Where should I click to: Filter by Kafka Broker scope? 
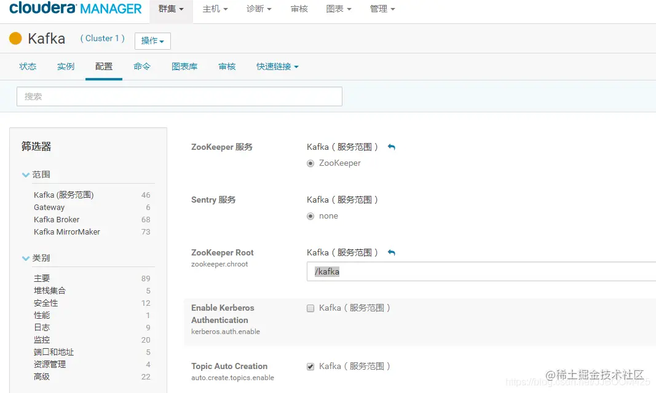click(x=57, y=220)
